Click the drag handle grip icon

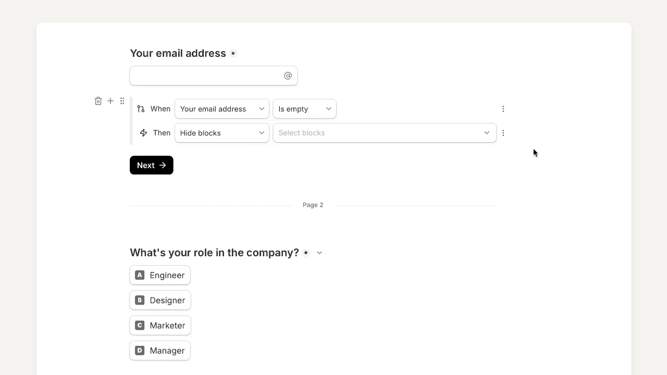click(122, 101)
